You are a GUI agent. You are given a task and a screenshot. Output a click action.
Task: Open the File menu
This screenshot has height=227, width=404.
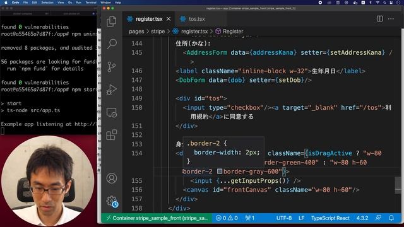pyautogui.click(x=25, y=3)
